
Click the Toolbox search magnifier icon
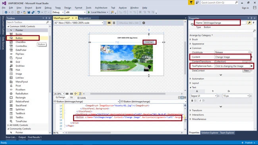(47, 22)
